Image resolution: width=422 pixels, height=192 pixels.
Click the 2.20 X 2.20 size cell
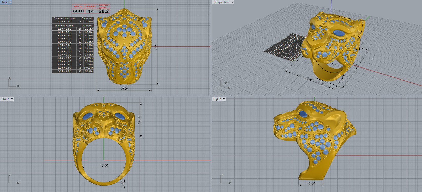click(64, 52)
